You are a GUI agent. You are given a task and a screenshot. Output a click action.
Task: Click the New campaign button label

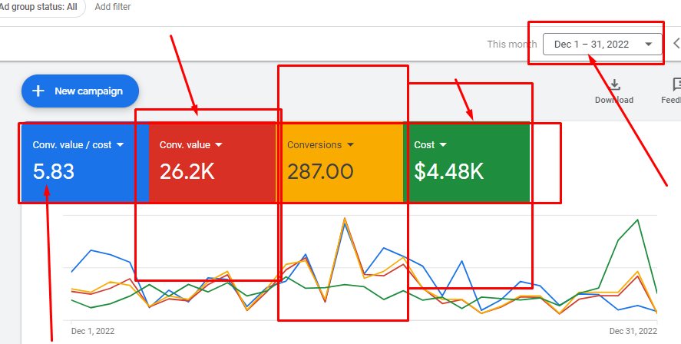click(x=88, y=91)
